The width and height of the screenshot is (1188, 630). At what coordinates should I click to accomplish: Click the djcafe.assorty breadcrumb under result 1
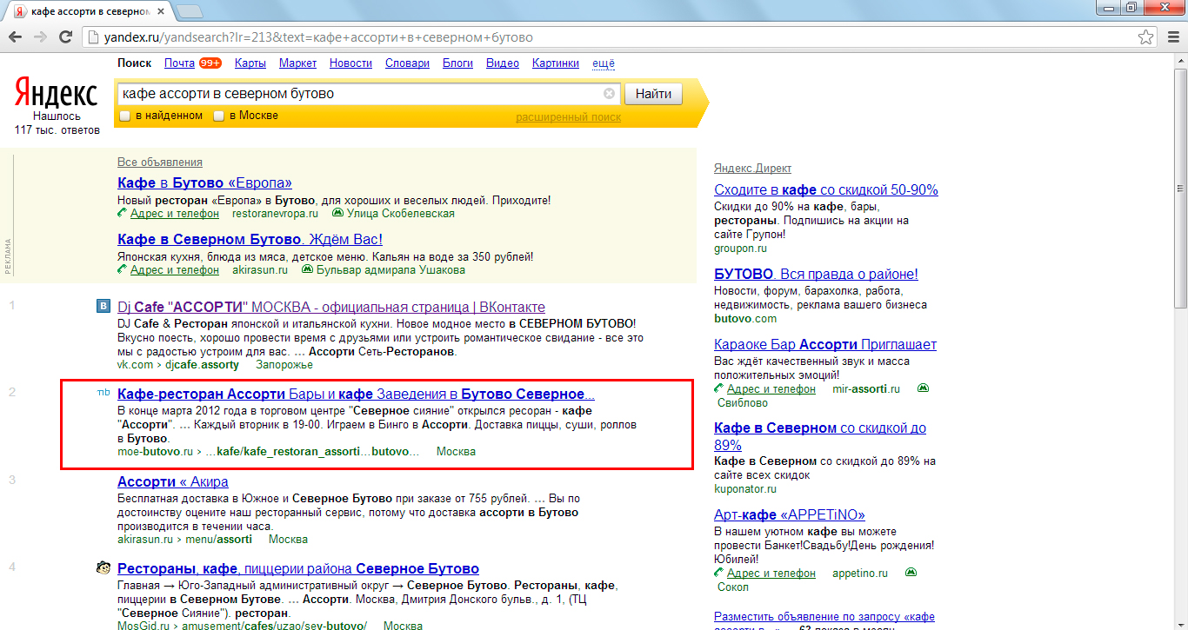(202, 364)
